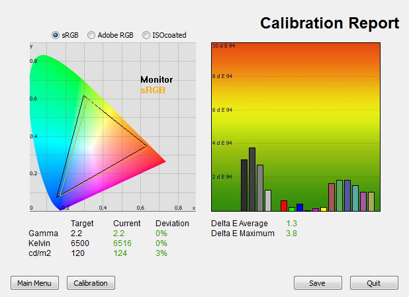Quit the calibration application
Viewport: 409px width, 297px height.
(x=374, y=283)
